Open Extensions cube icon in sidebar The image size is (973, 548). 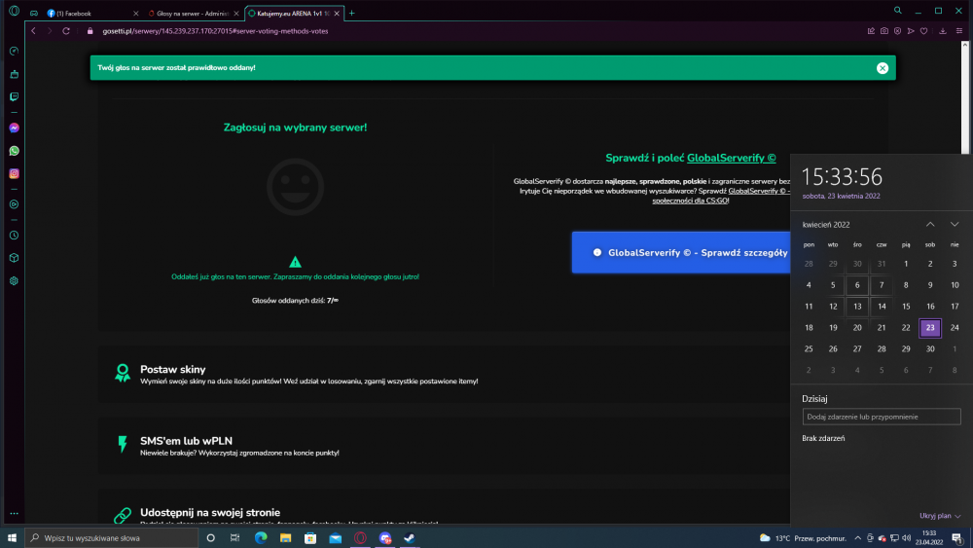tap(15, 258)
